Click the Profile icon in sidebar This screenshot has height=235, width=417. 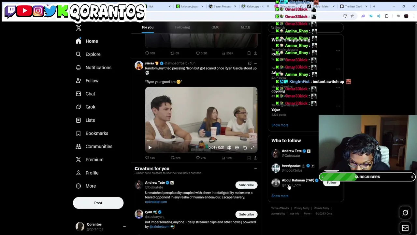coord(78,173)
